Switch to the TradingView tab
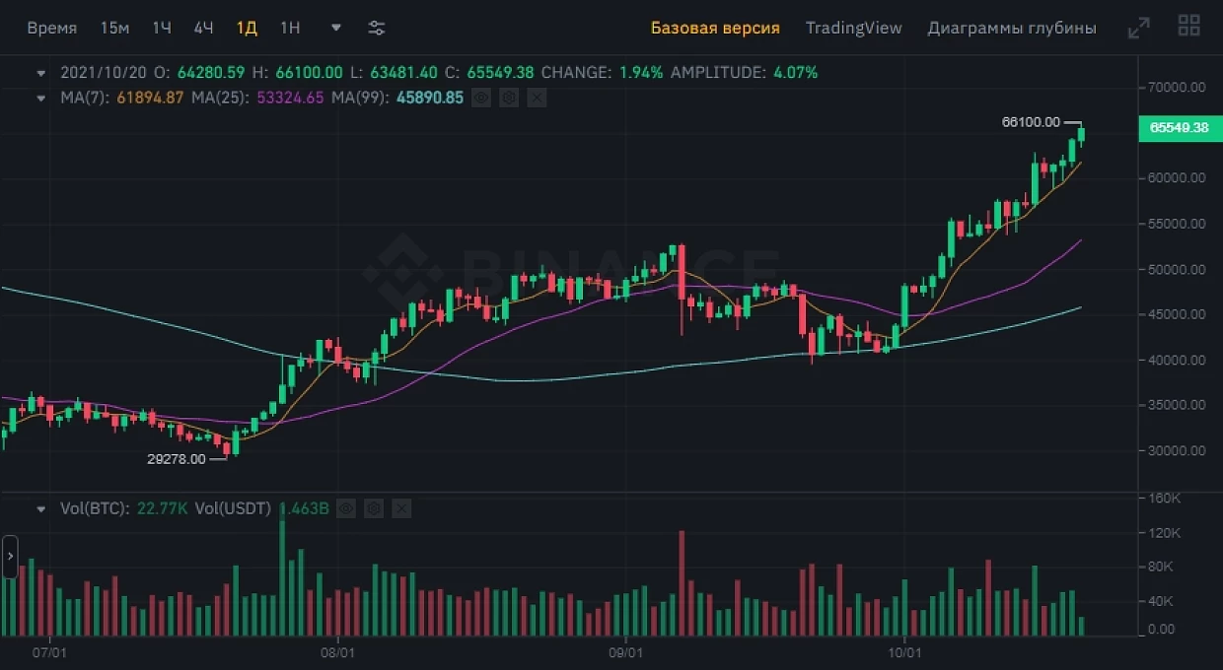 853,28
